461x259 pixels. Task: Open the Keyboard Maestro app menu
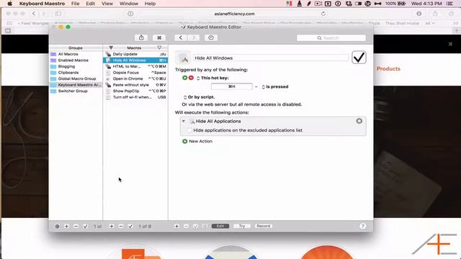point(42,4)
